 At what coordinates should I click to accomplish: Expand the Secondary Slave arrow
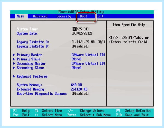(14, 68)
